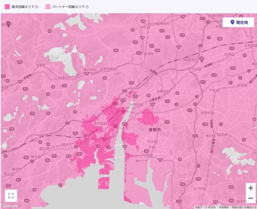Click 倉敷市 station icon
257x209 pixels.
(x=168, y=91)
